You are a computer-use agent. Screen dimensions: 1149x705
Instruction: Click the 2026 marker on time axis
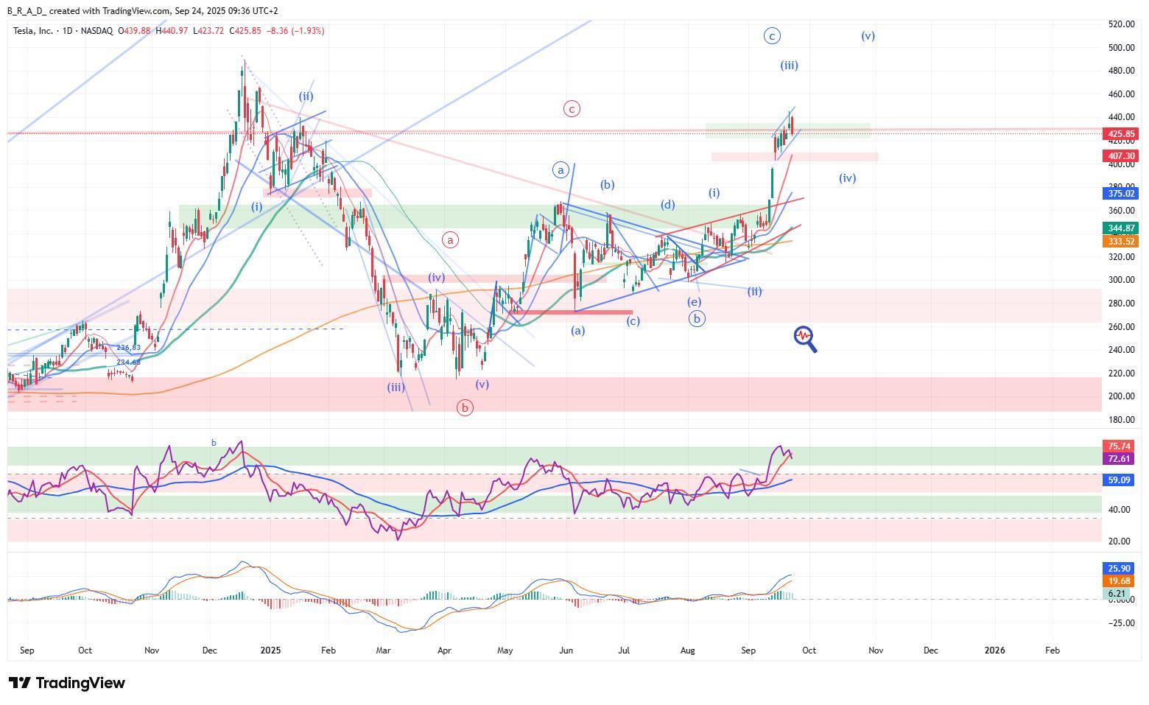click(x=994, y=650)
